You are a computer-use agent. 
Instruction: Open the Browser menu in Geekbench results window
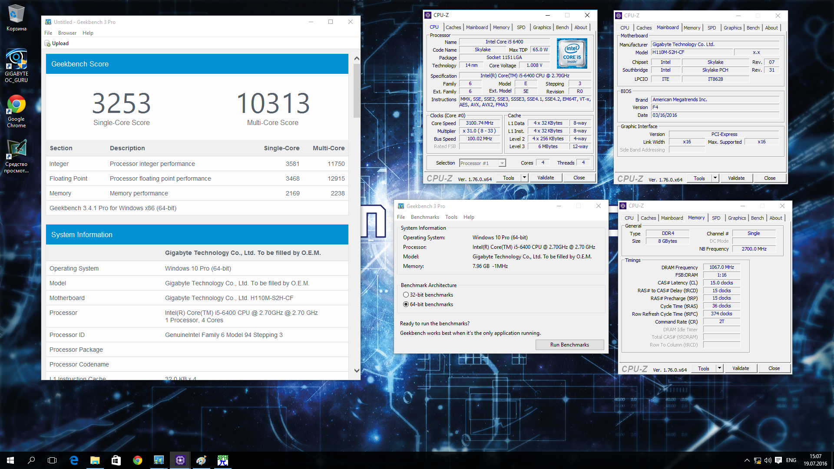click(x=67, y=33)
